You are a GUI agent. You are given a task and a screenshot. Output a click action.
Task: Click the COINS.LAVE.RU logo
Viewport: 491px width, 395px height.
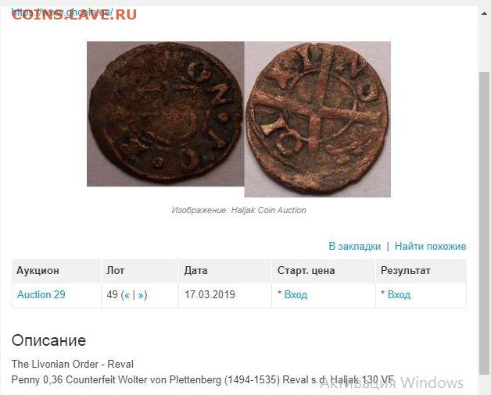[74, 15]
